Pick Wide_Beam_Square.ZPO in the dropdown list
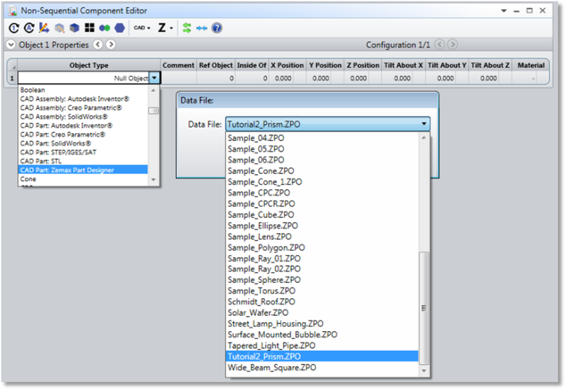 point(272,367)
